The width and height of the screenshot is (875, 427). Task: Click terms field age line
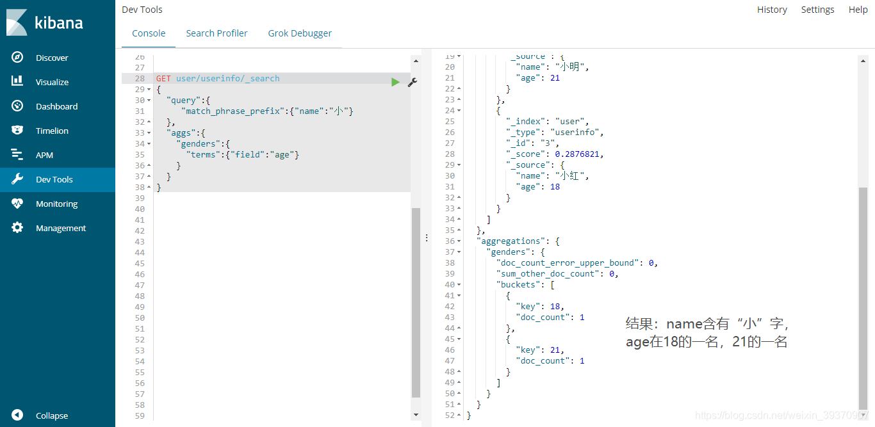243,155
